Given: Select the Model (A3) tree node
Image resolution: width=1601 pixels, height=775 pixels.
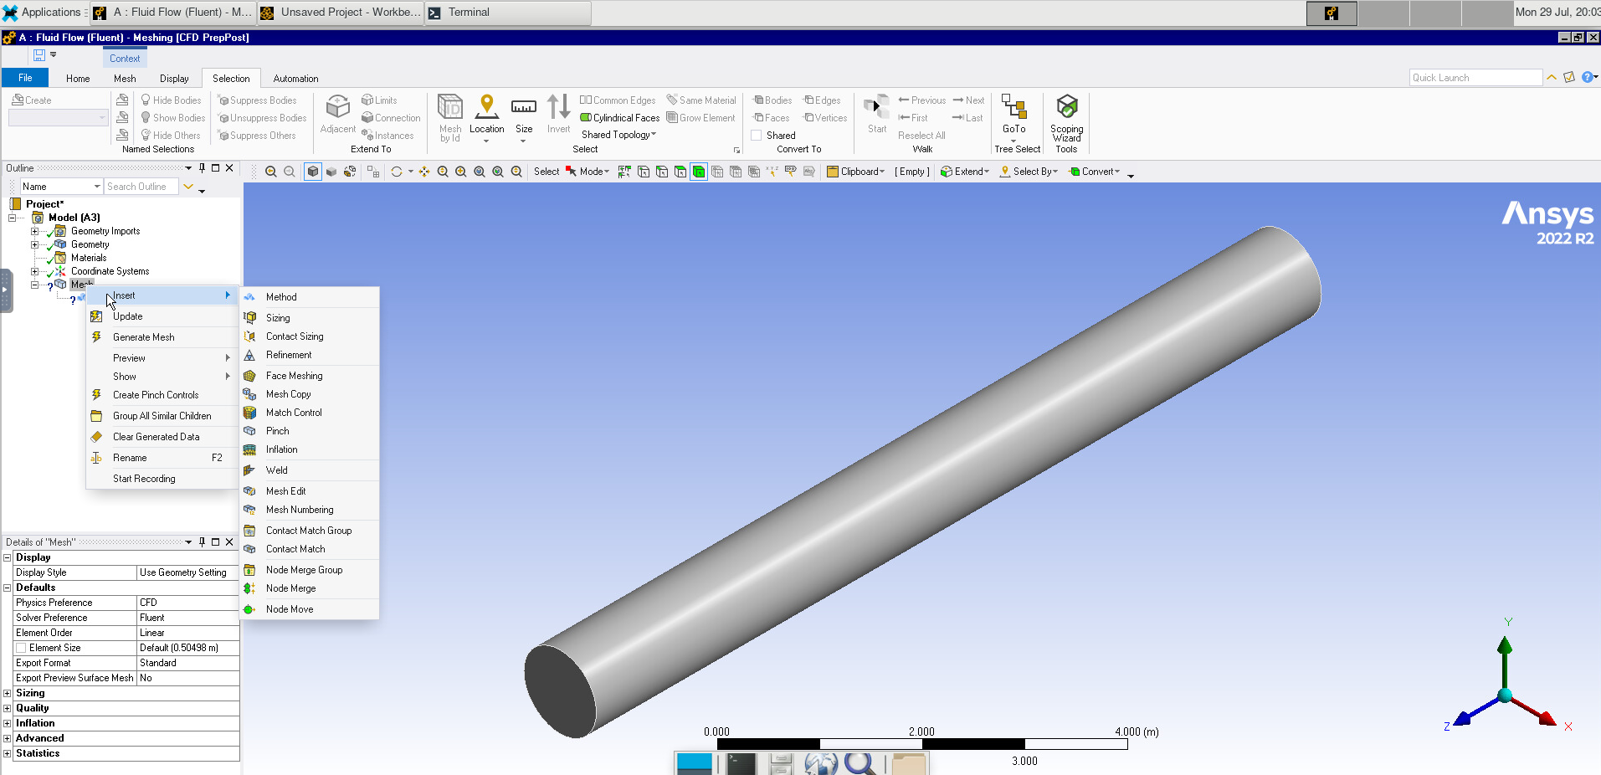Looking at the screenshot, I should click(x=74, y=218).
